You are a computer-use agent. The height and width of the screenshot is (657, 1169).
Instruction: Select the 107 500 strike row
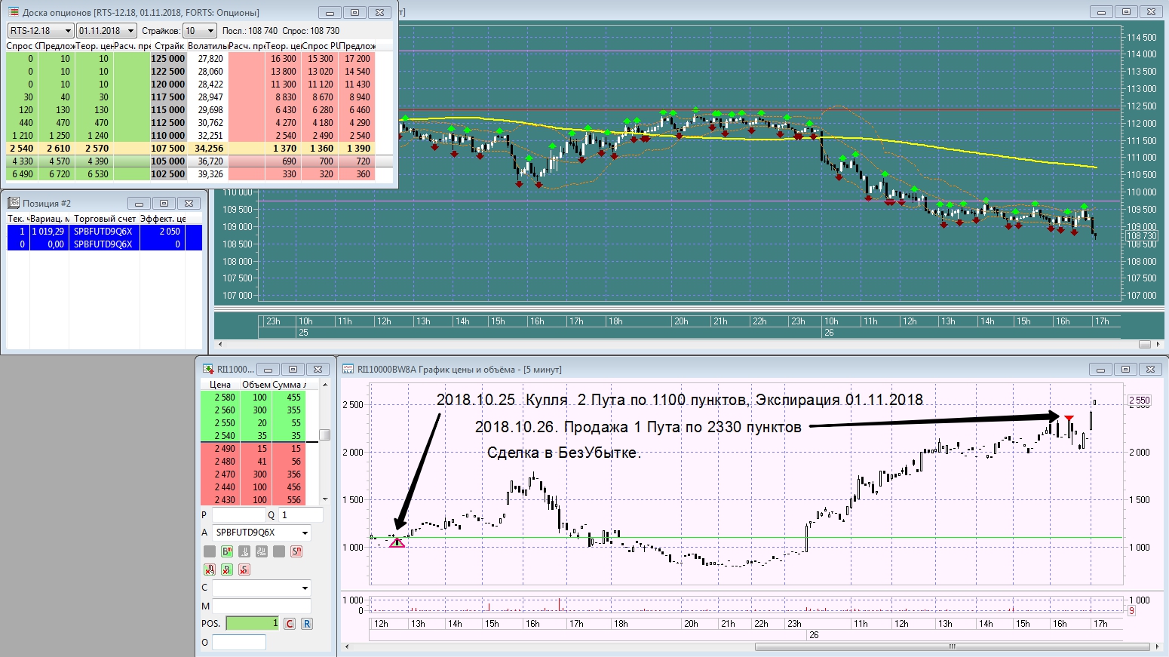point(168,149)
